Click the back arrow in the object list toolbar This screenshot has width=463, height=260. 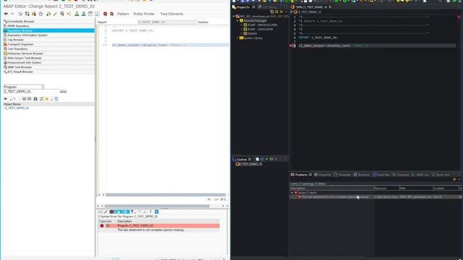pyautogui.click(x=6, y=99)
